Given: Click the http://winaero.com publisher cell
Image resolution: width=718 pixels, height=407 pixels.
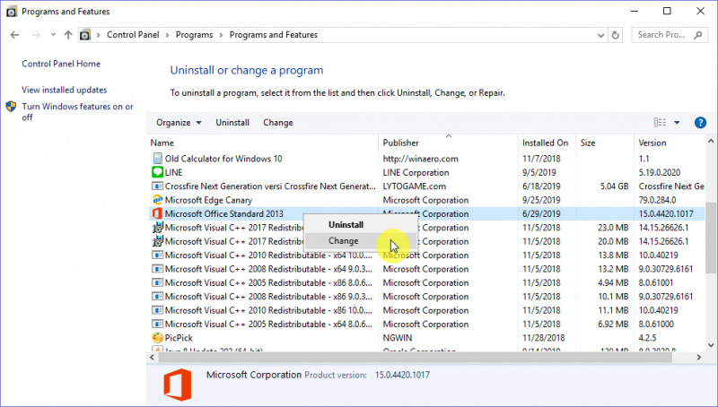Looking at the screenshot, I should 420,159.
